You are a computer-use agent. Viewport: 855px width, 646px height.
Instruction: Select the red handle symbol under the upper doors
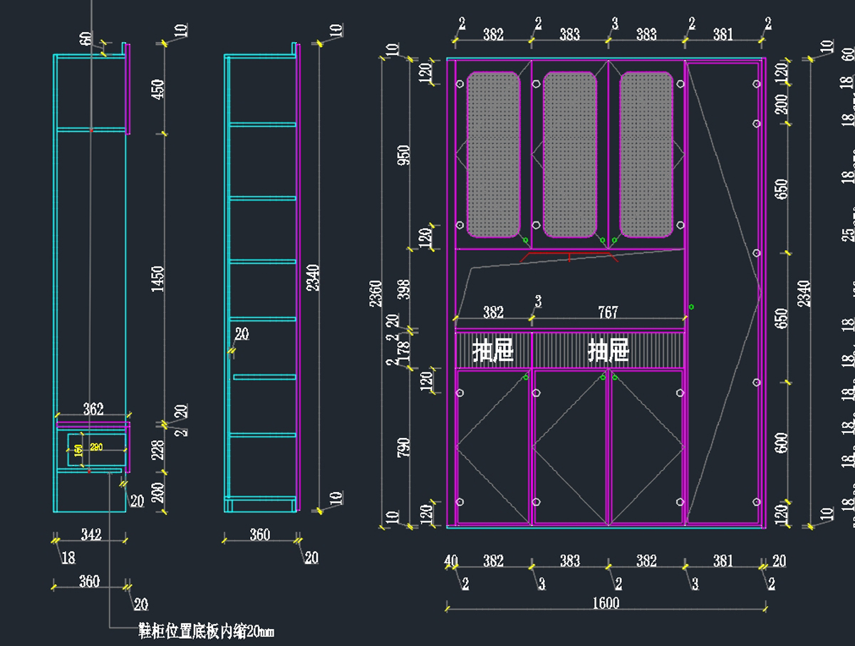coord(569,256)
